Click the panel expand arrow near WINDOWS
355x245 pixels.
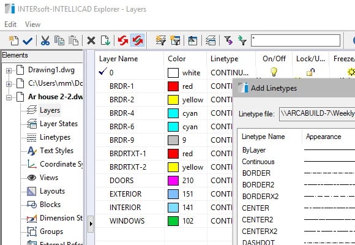point(91,224)
